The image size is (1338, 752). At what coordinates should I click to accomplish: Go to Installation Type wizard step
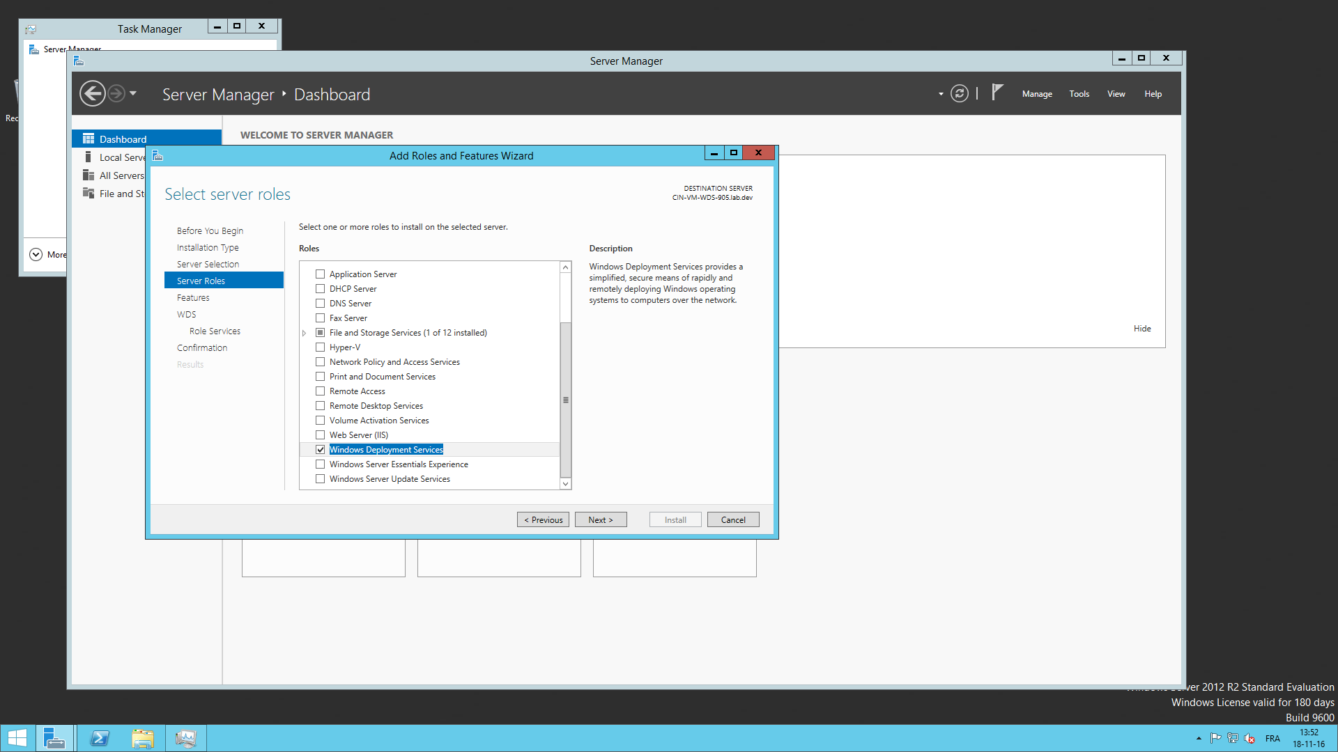[208, 247]
